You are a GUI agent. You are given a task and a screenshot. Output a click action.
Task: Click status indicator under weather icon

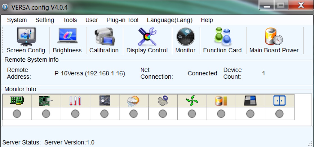134,114
